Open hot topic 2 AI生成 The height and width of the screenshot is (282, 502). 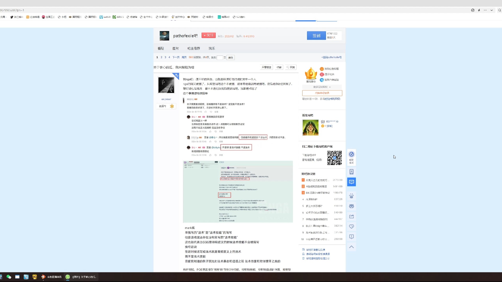click(x=316, y=186)
